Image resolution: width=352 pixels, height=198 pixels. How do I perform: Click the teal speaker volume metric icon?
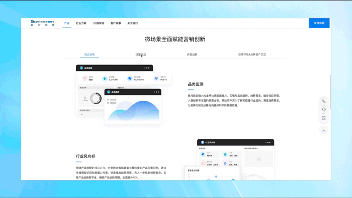(x=105, y=78)
